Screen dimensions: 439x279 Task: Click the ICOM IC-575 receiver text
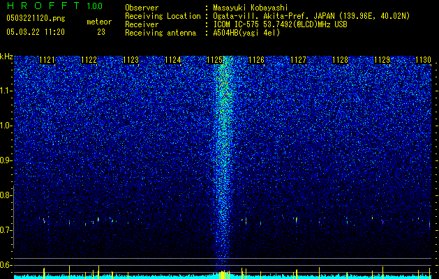tap(280, 24)
